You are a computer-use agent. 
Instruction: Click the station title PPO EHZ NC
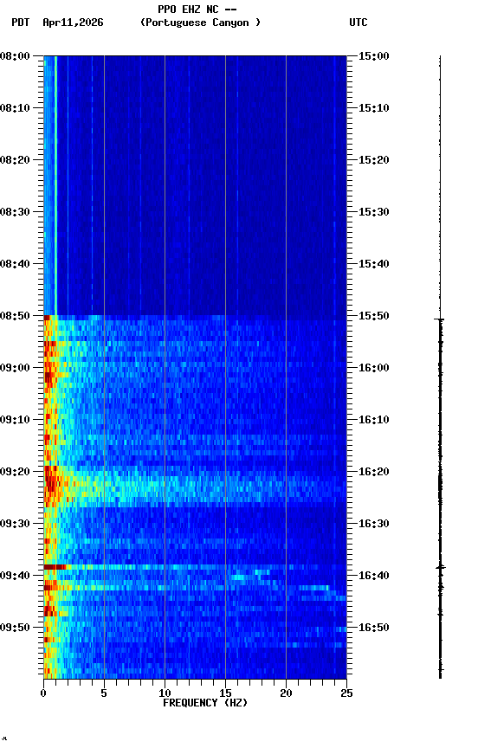tap(189, 9)
